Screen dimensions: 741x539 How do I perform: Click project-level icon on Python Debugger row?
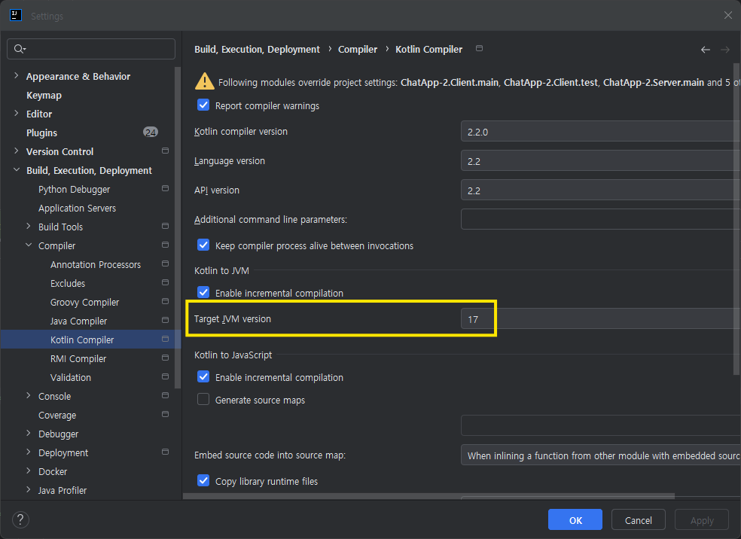(165, 188)
